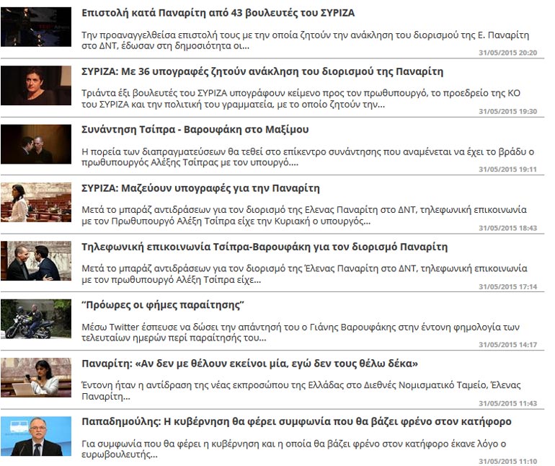Click the Παπαδημούλης article thumbnail

tap(36, 436)
